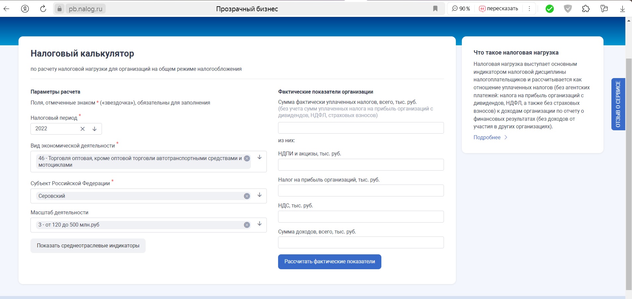
Task: Reload the page with refresh icon
Action: tap(43, 9)
